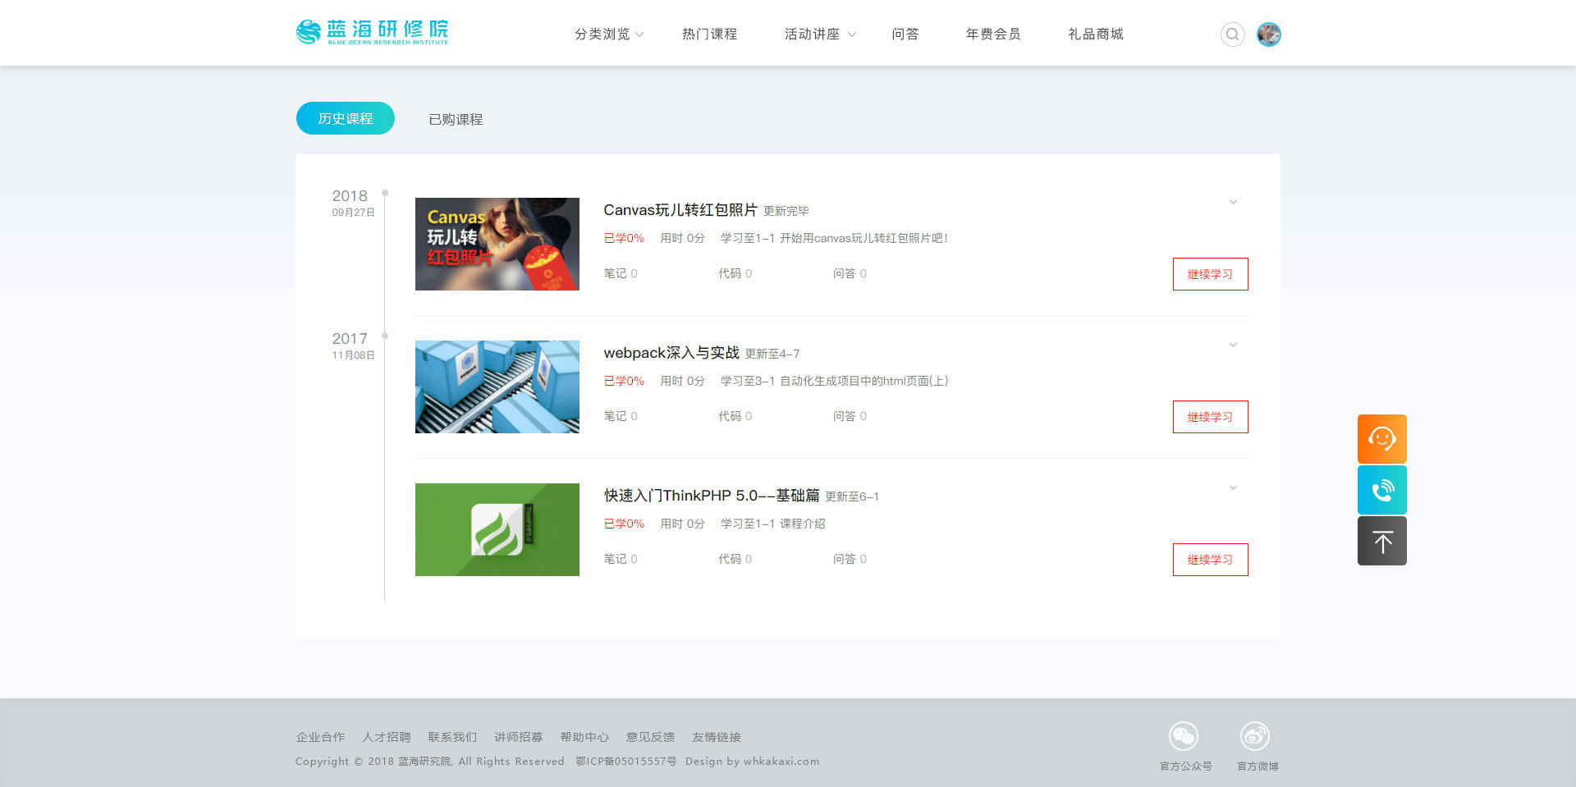Open 热门课程 in the navigation
The width and height of the screenshot is (1576, 787).
point(709,34)
